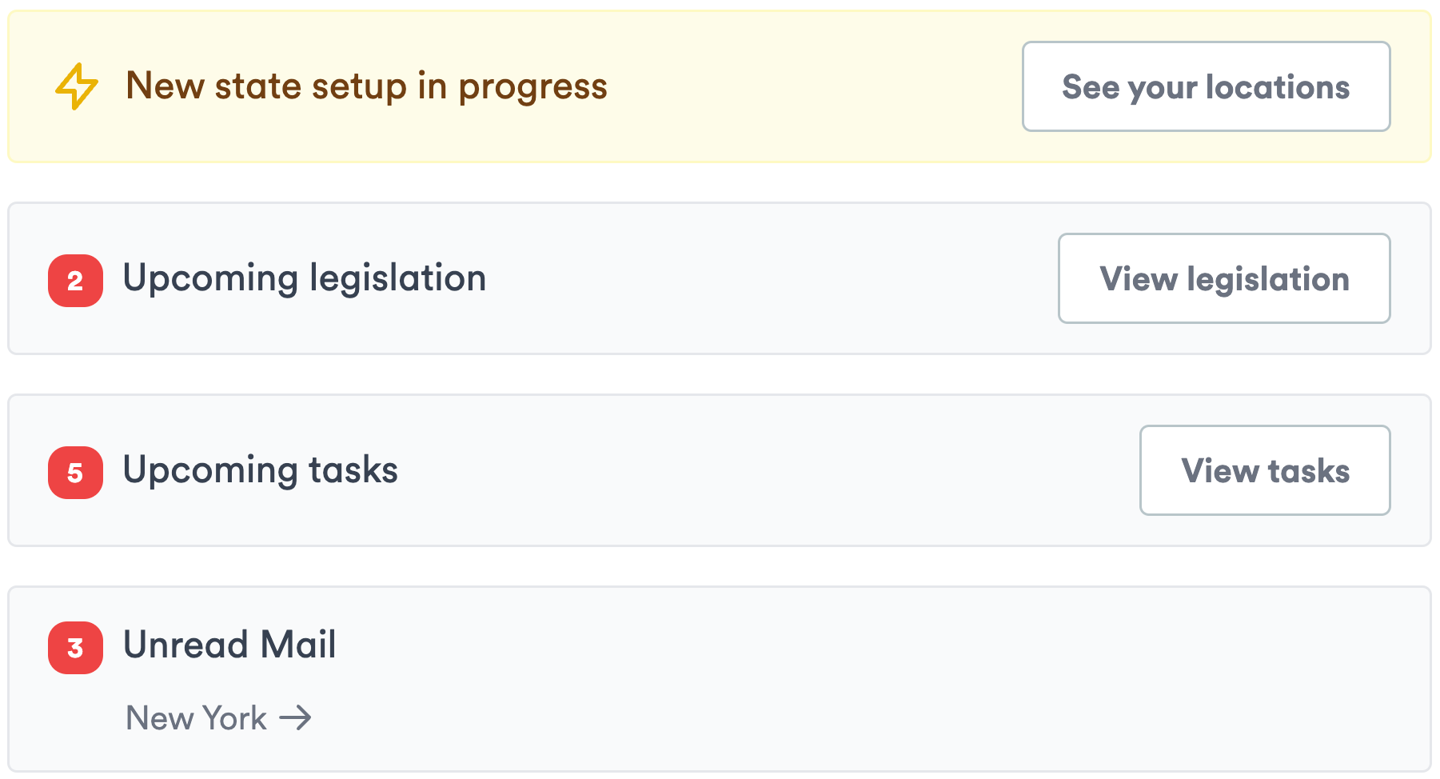Follow the New York mail link
The image size is (1440, 779).
pyautogui.click(x=218, y=717)
